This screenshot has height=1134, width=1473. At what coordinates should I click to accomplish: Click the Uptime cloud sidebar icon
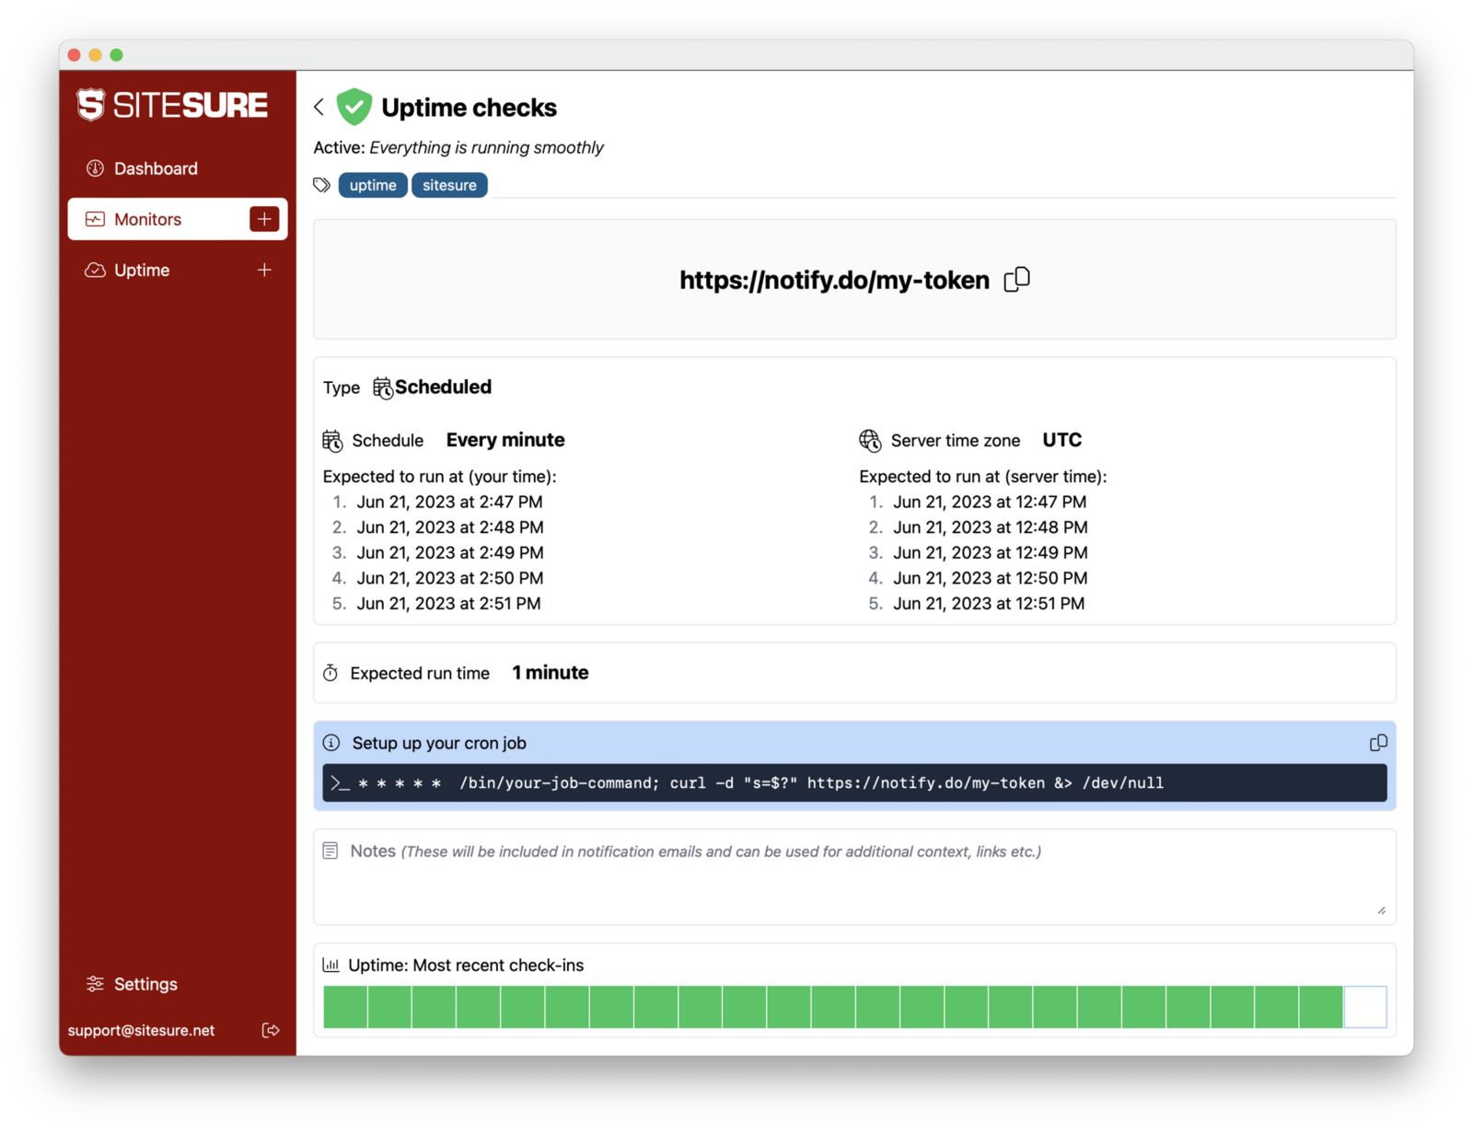pos(95,270)
